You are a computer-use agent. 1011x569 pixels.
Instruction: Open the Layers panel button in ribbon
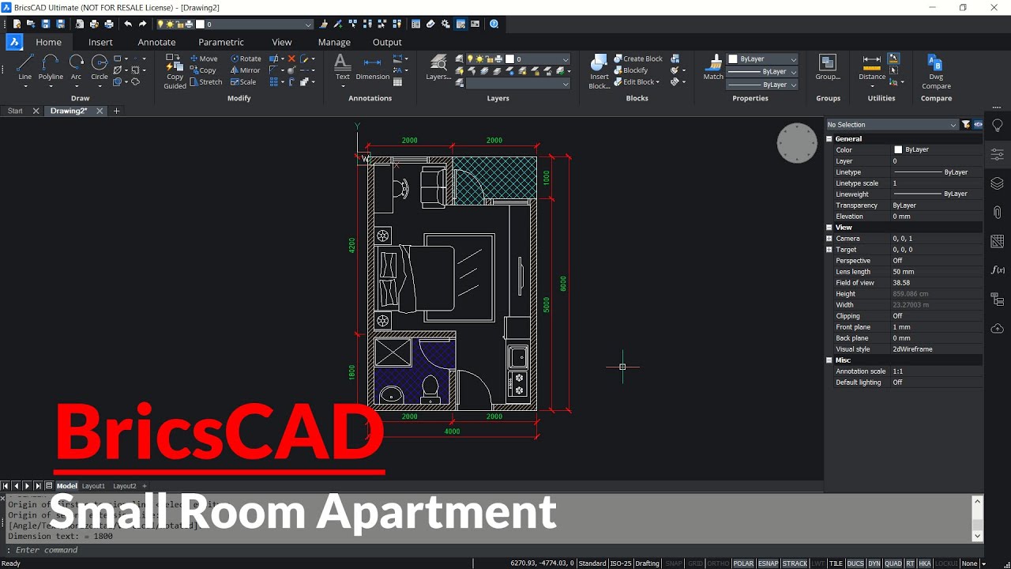[x=438, y=67]
